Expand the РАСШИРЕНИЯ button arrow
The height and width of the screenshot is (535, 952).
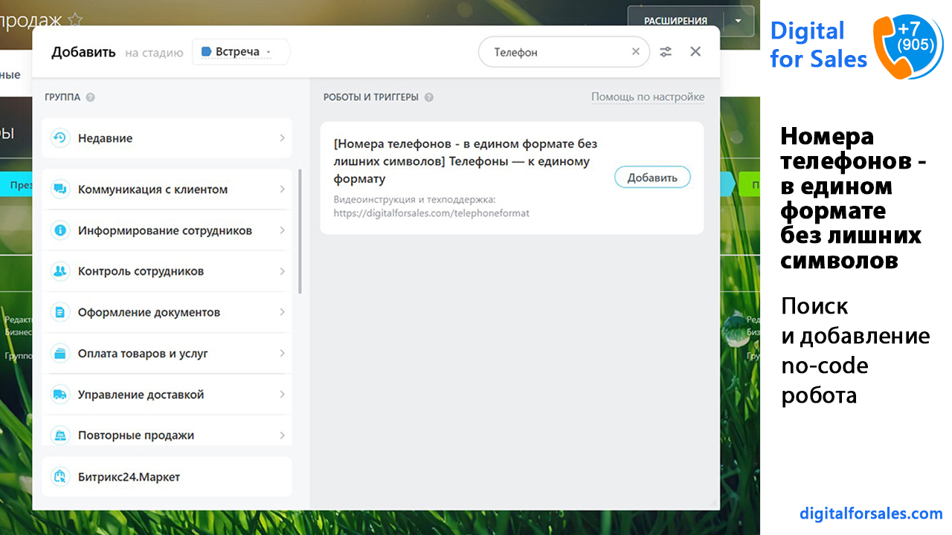click(738, 21)
